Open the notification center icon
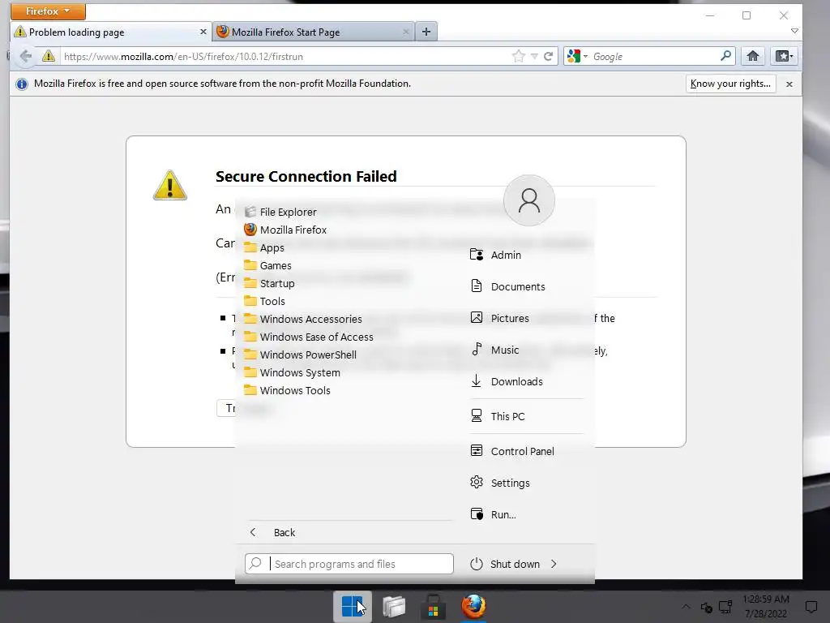Screen dimensions: 830x623 tap(811, 607)
